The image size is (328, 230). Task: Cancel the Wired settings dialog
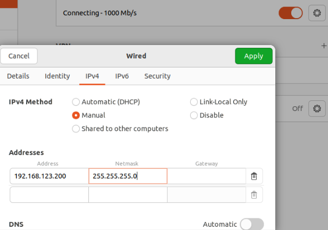point(19,56)
